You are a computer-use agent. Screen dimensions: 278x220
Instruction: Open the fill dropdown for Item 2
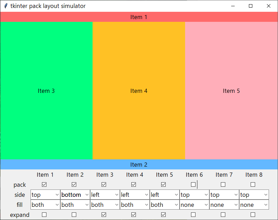click(75, 205)
